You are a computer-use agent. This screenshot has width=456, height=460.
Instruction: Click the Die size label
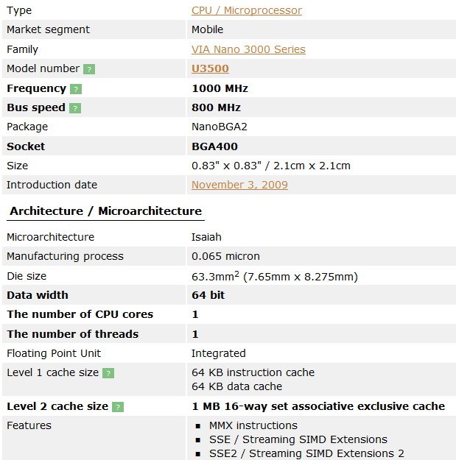click(x=27, y=276)
